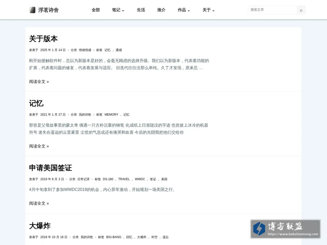Click excerpt starting 4月中旬拿到了参加WWDC2019
The image size is (327, 245).
point(102,189)
